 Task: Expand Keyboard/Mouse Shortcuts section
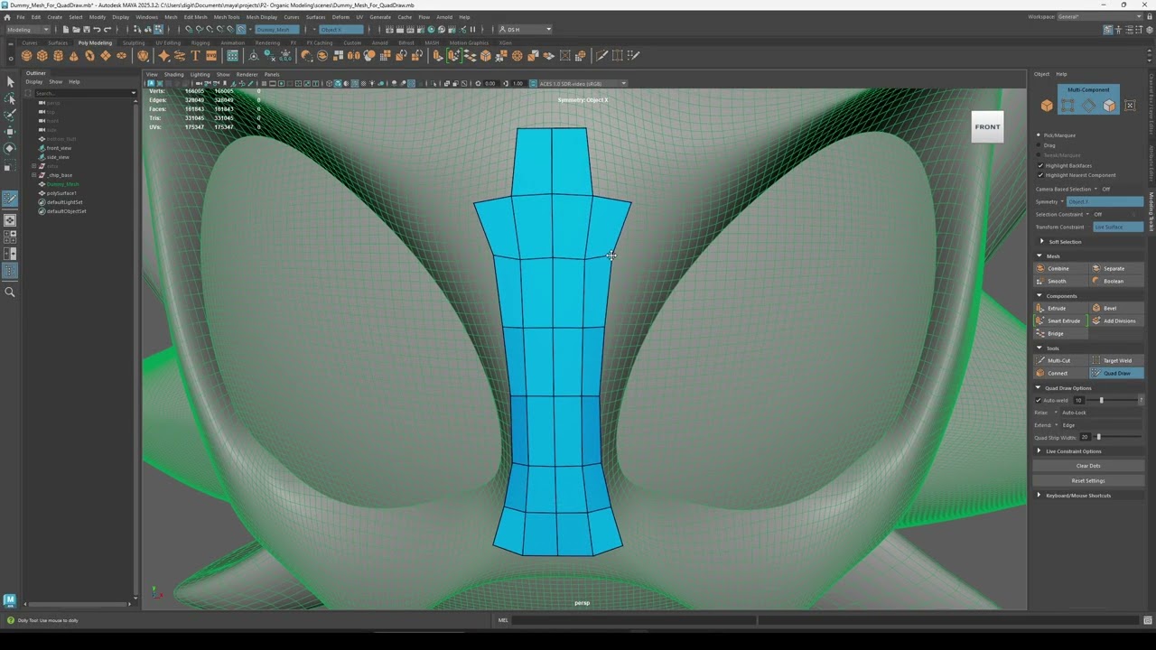pos(1039,496)
